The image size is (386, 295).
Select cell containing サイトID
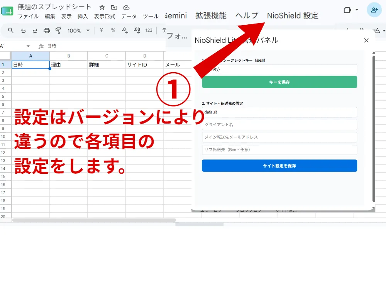coord(145,64)
